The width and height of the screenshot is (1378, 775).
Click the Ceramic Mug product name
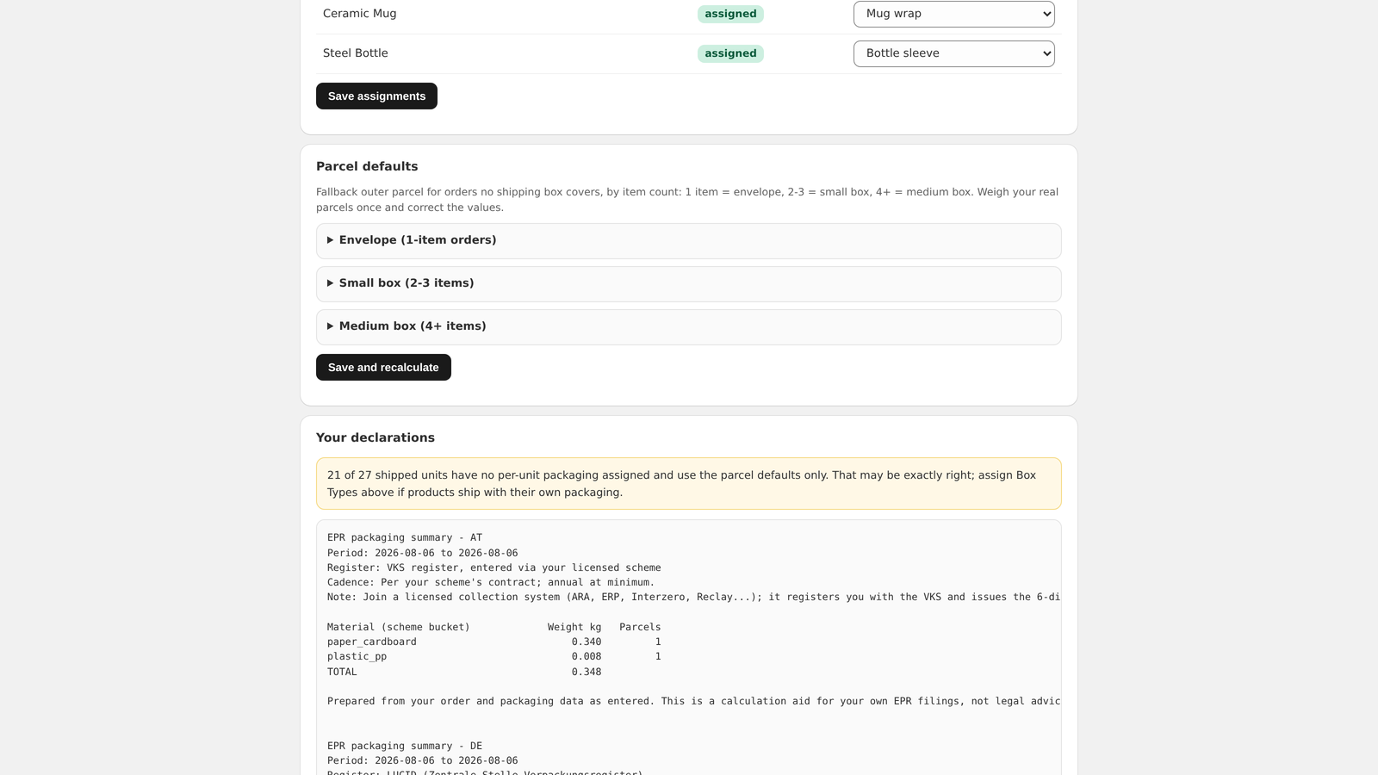[360, 14]
